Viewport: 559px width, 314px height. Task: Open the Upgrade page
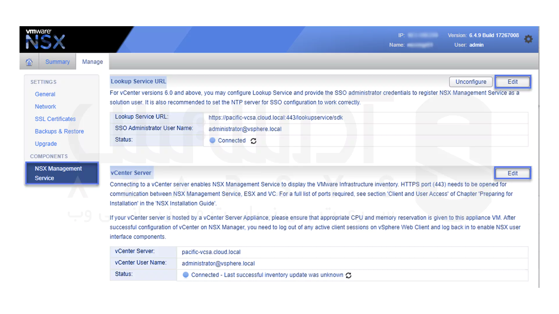(46, 144)
